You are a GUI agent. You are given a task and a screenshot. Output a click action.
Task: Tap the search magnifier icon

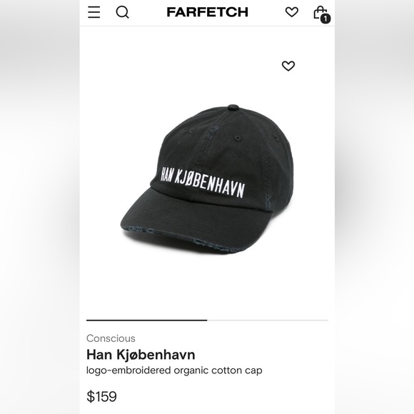pos(123,12)
